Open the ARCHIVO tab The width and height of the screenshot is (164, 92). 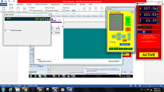[4, 5]
